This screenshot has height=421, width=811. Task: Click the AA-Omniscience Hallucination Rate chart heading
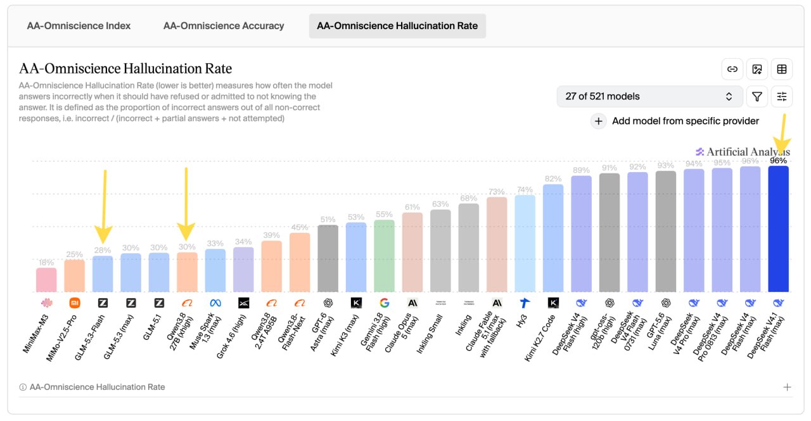[x=125, y=68]
